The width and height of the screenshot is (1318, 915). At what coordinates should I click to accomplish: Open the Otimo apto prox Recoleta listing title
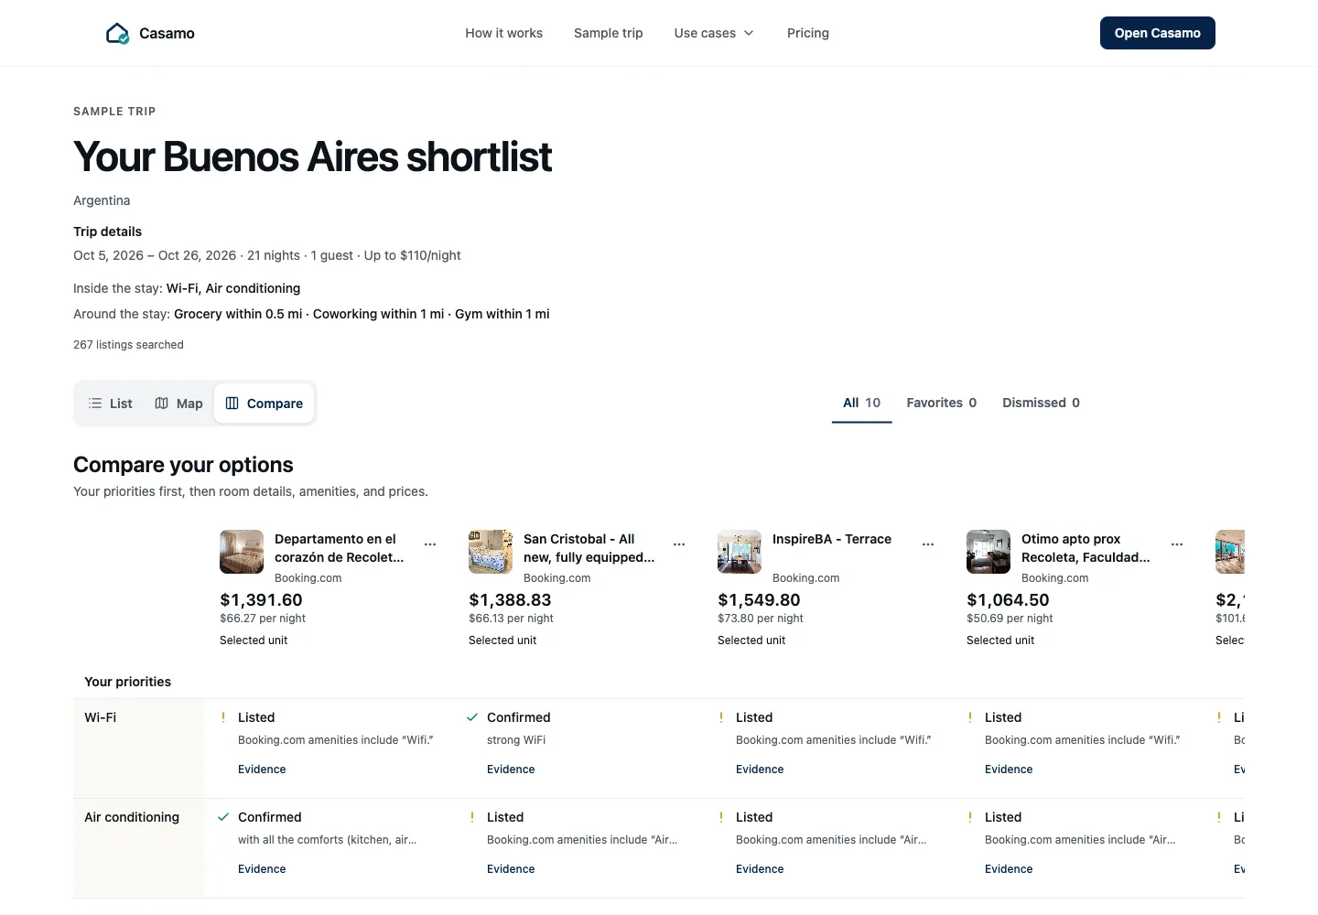pos(1086,548)
